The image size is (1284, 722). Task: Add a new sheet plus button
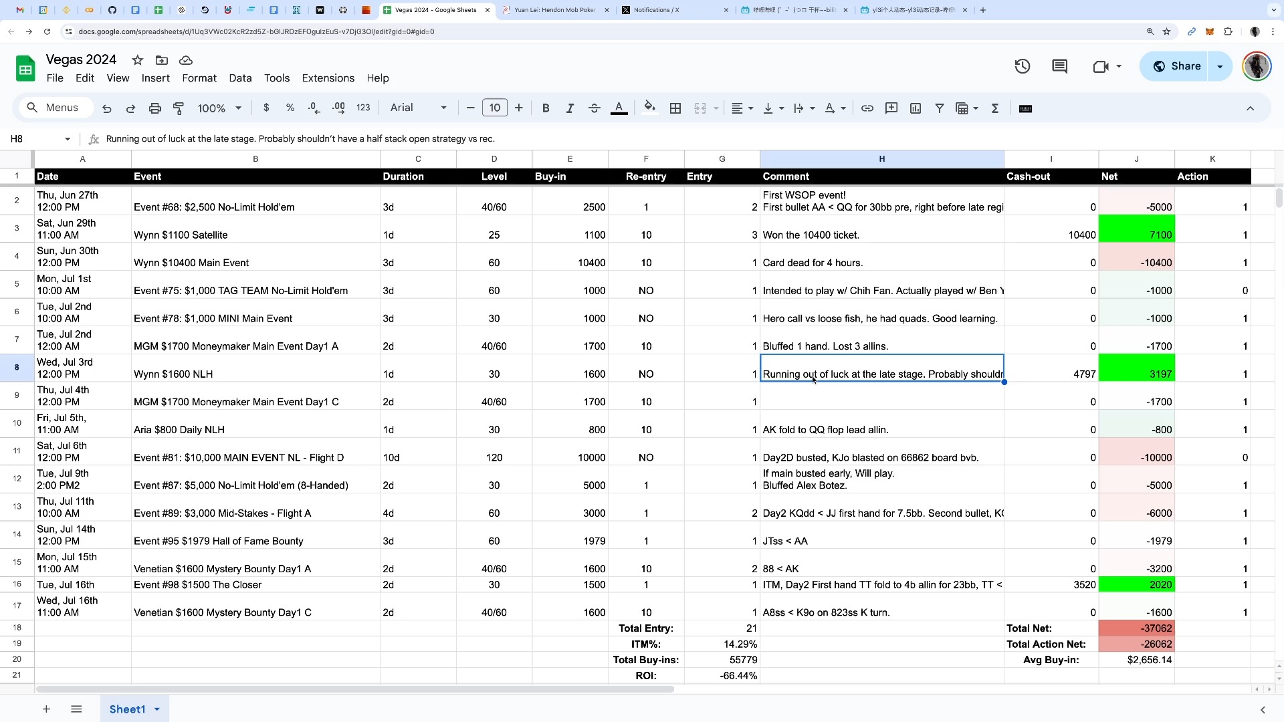pos(46,709)
